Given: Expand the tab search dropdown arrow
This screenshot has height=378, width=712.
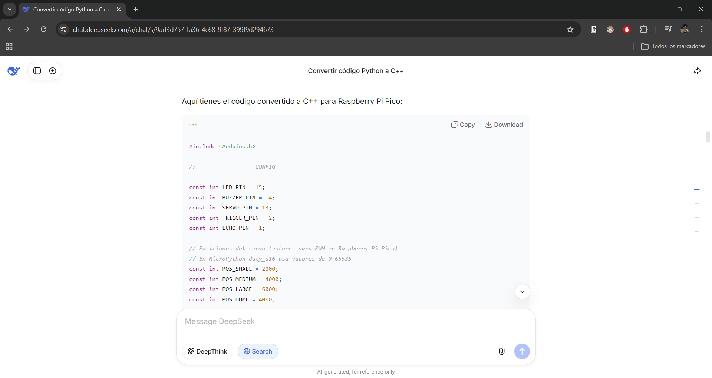Looking at the screenshot, I should click(9, 9).
